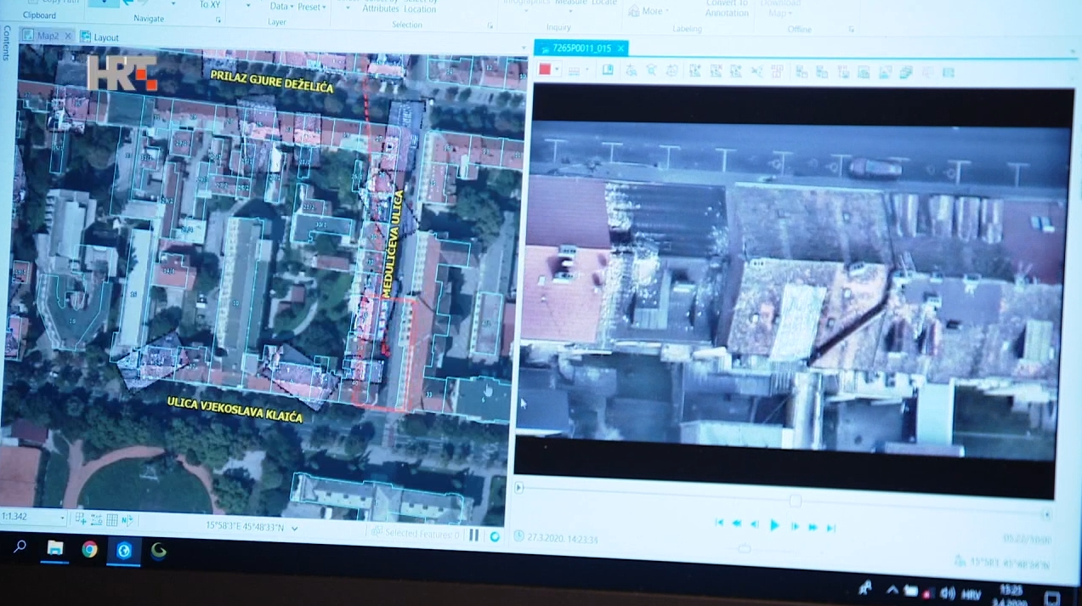
Task: Click the last icon in video toolbar
Action: pyautogui.click(x=948, y=73)
